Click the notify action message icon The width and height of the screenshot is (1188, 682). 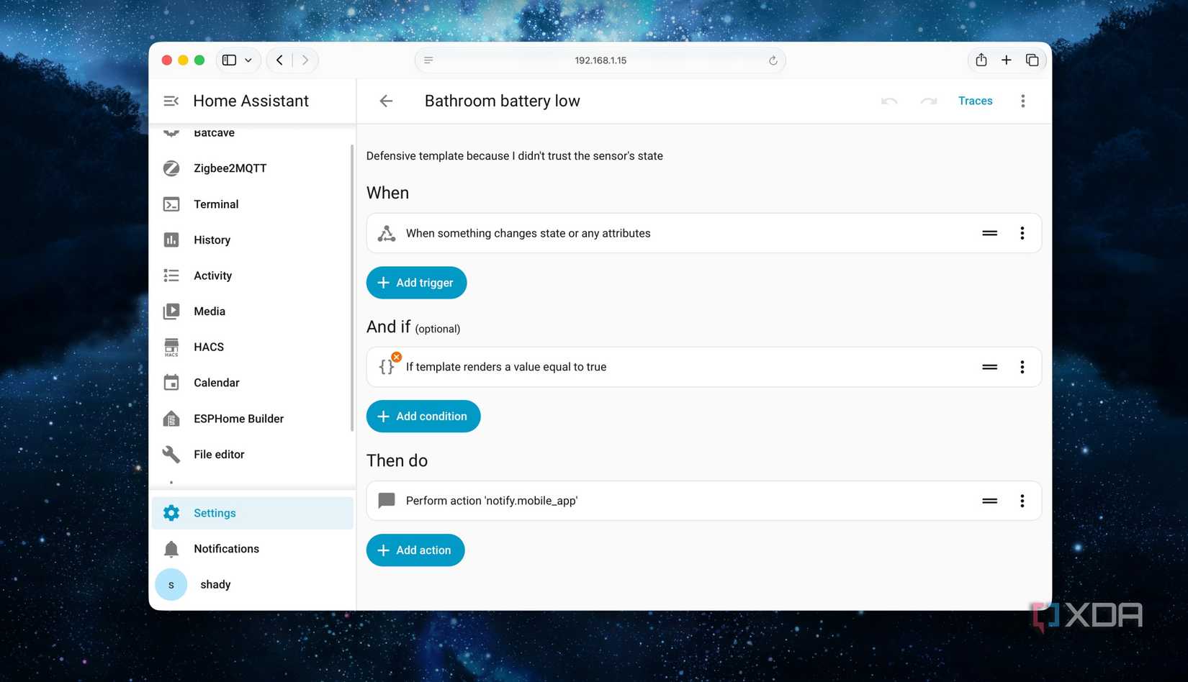point(387,501)
